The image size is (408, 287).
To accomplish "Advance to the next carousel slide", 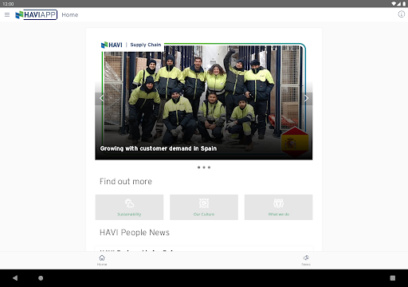I will coord(306,98).
